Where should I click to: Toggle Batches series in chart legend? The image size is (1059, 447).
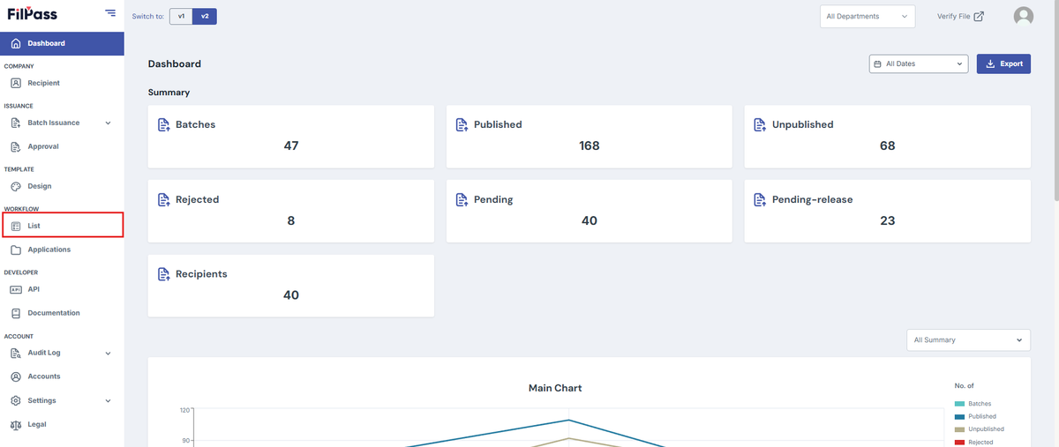pyautogui.click(x=974, y=404)
